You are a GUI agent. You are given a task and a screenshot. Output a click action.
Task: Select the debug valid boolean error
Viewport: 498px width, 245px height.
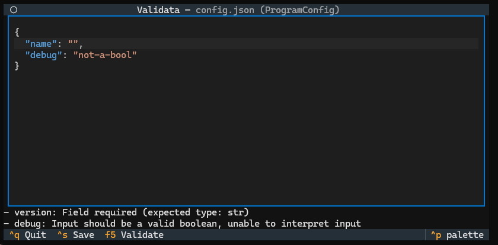click(x=184, y=224)
